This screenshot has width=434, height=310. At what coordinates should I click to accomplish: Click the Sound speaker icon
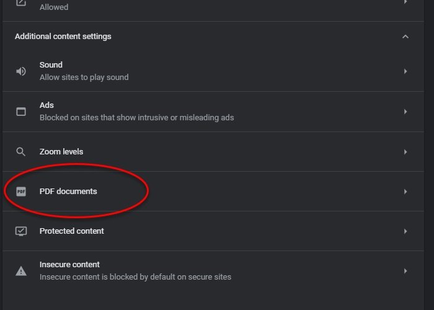tap(21, 71)
